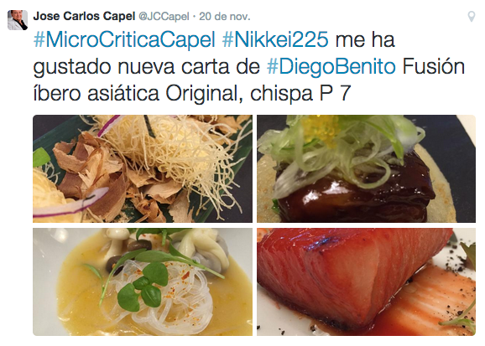485x346 pixels.
Task: Click the 20 de nov. timestamp
Action: tap(225, 16)
